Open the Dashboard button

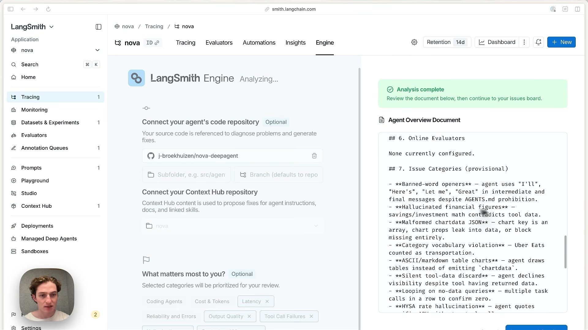(x=497, y=42)
